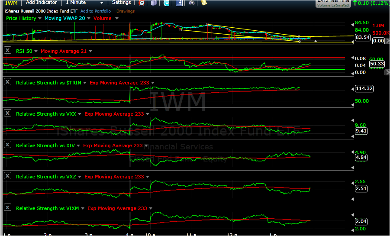Click the 10 a time axis label
390x236 pixels.
[x=150, y=234]
